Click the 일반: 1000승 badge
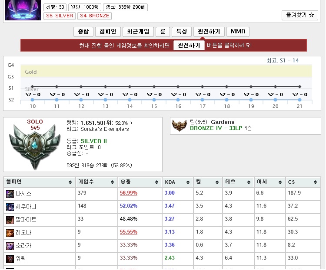Screen dimensions: 326x270 click(85, 7)
